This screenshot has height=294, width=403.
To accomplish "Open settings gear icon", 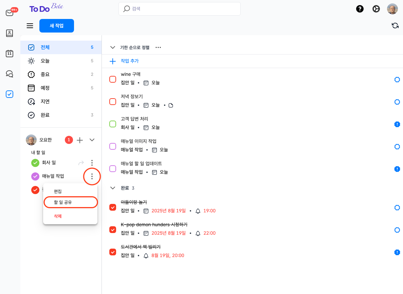I will pos(376,9).
